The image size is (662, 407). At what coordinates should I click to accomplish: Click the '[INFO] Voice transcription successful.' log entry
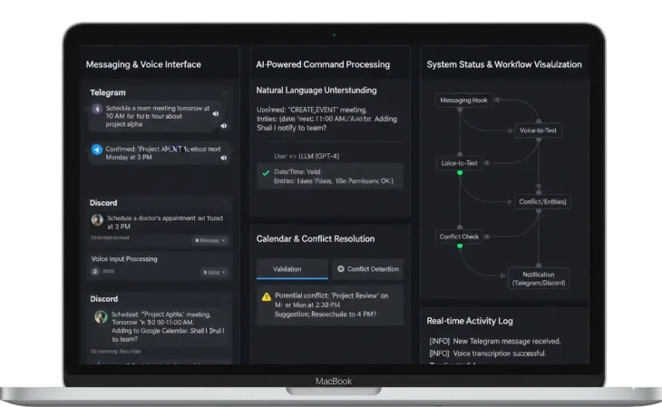coord(488,354)
